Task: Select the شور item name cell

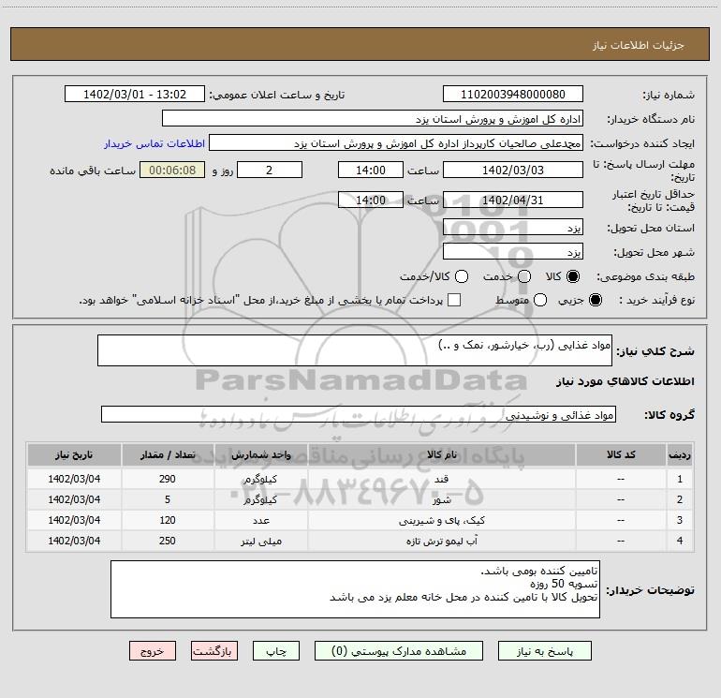Action: click(441, 499)
